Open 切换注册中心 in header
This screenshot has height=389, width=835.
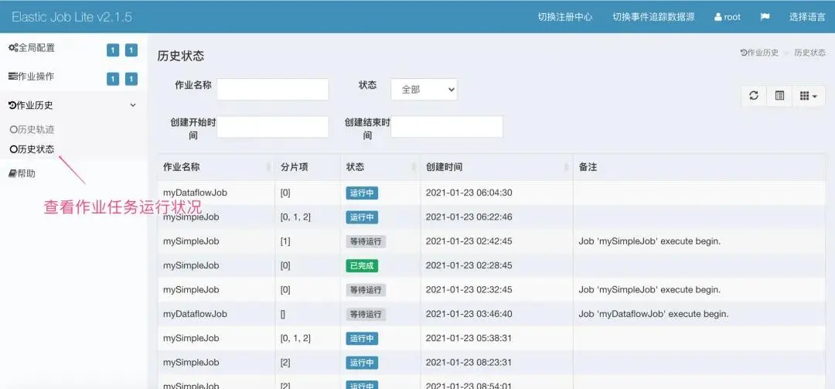coord(565,16)
